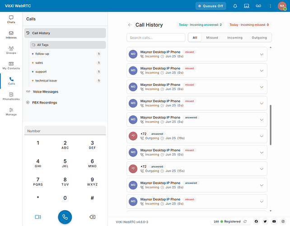Open the Chats sidebar section
Viewport: 290px width, 226px height.
[11, 19]
